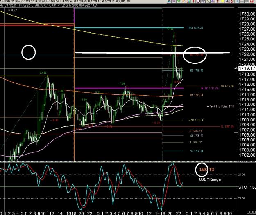
Task: Click the 801 YRange text
Action: pyautogui.click(x=210, y=179)
